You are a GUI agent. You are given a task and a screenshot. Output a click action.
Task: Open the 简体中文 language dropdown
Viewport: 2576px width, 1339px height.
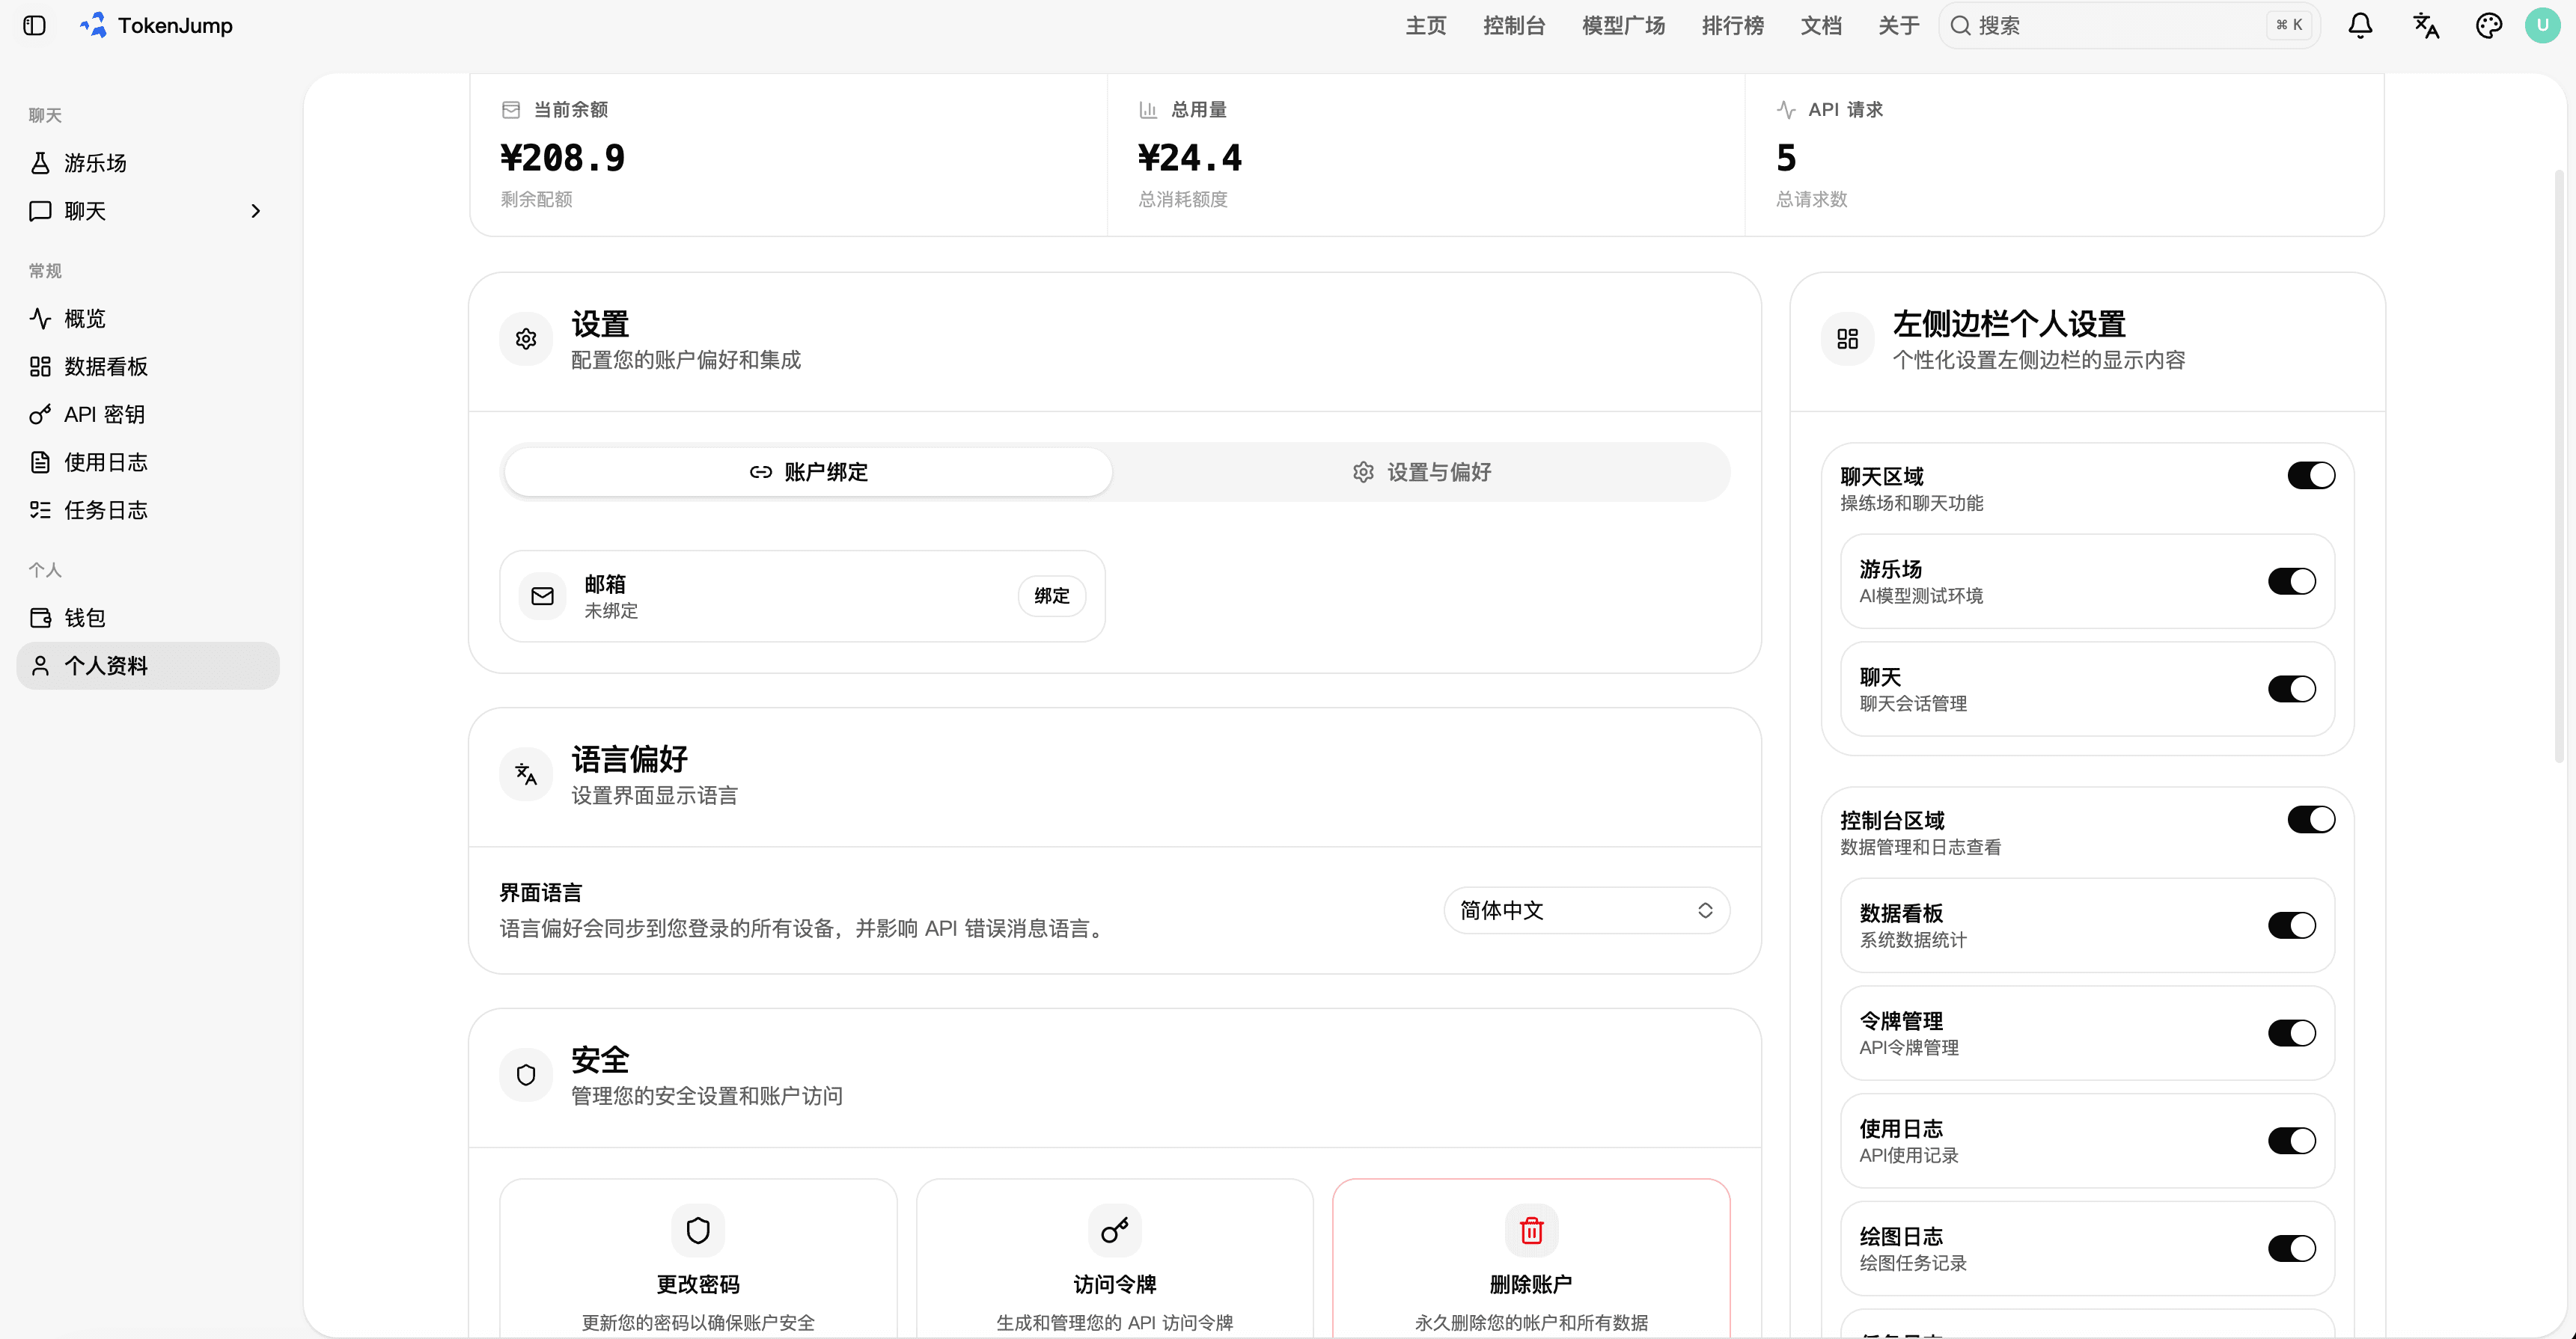click(x=1586, y=910)
